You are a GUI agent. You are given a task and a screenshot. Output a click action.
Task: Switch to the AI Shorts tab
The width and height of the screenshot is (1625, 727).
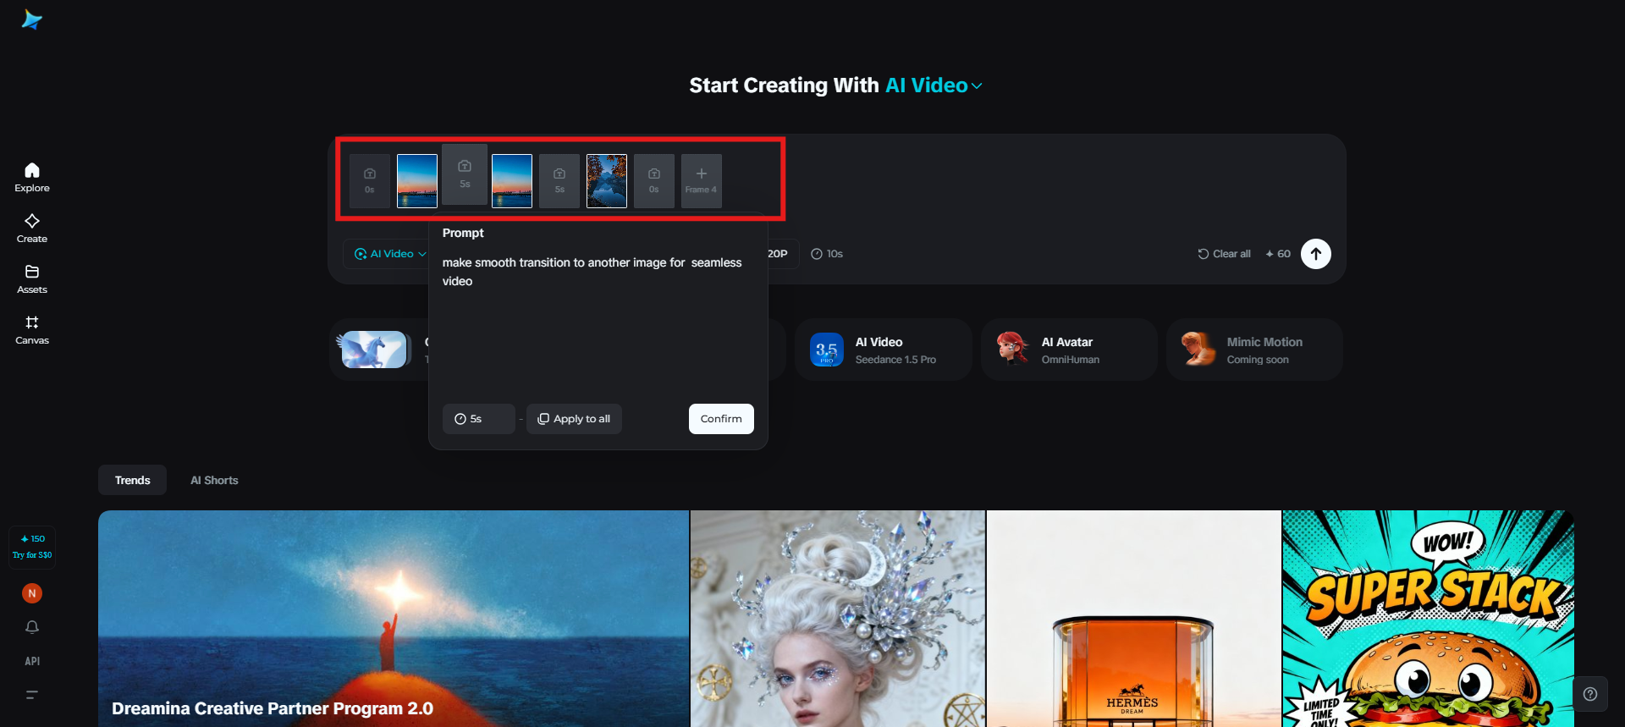214,480
